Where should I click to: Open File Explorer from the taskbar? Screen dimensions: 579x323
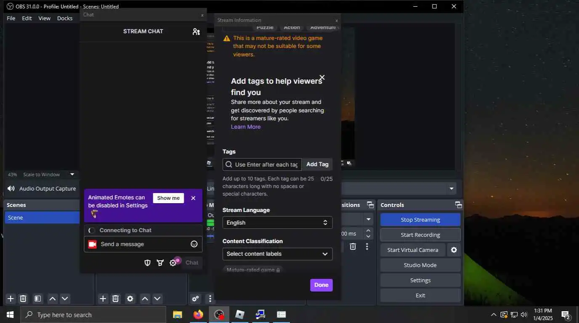point(178,315)
